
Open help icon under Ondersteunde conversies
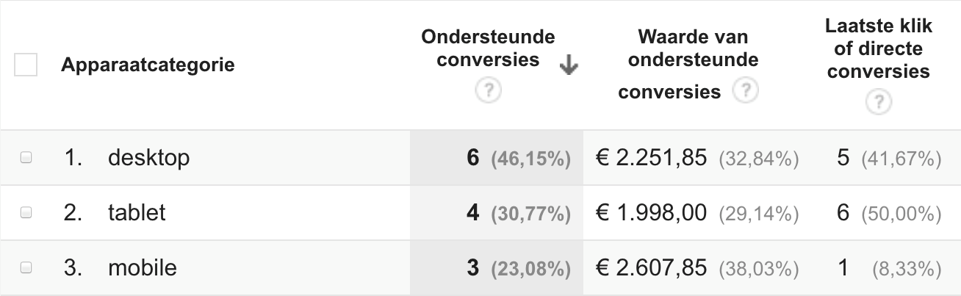coord(489,92)
